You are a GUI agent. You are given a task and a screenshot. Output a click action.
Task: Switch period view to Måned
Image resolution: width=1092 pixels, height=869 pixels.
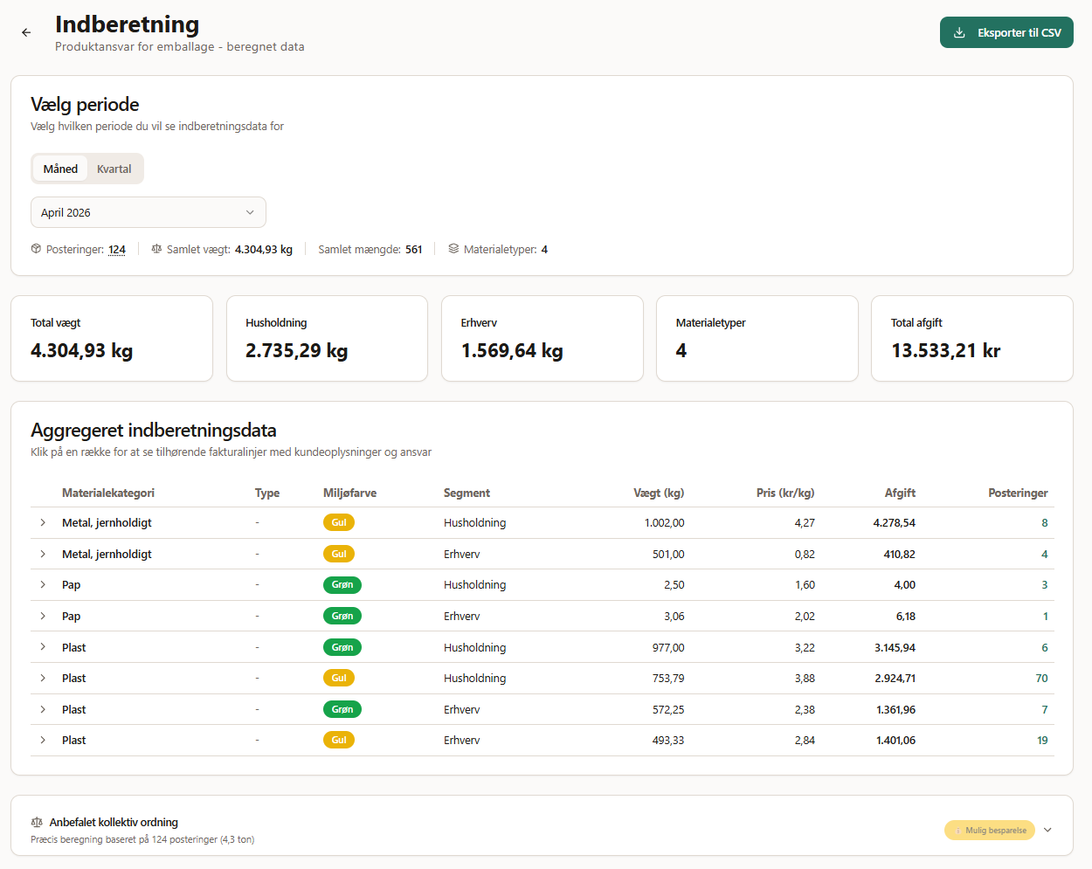tap(60, 169)
